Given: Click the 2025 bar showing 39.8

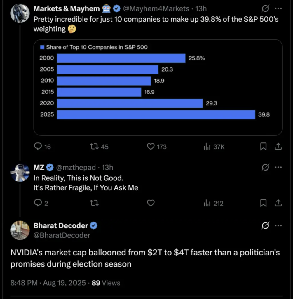Looking at the screenshot, I should (156, 114).
